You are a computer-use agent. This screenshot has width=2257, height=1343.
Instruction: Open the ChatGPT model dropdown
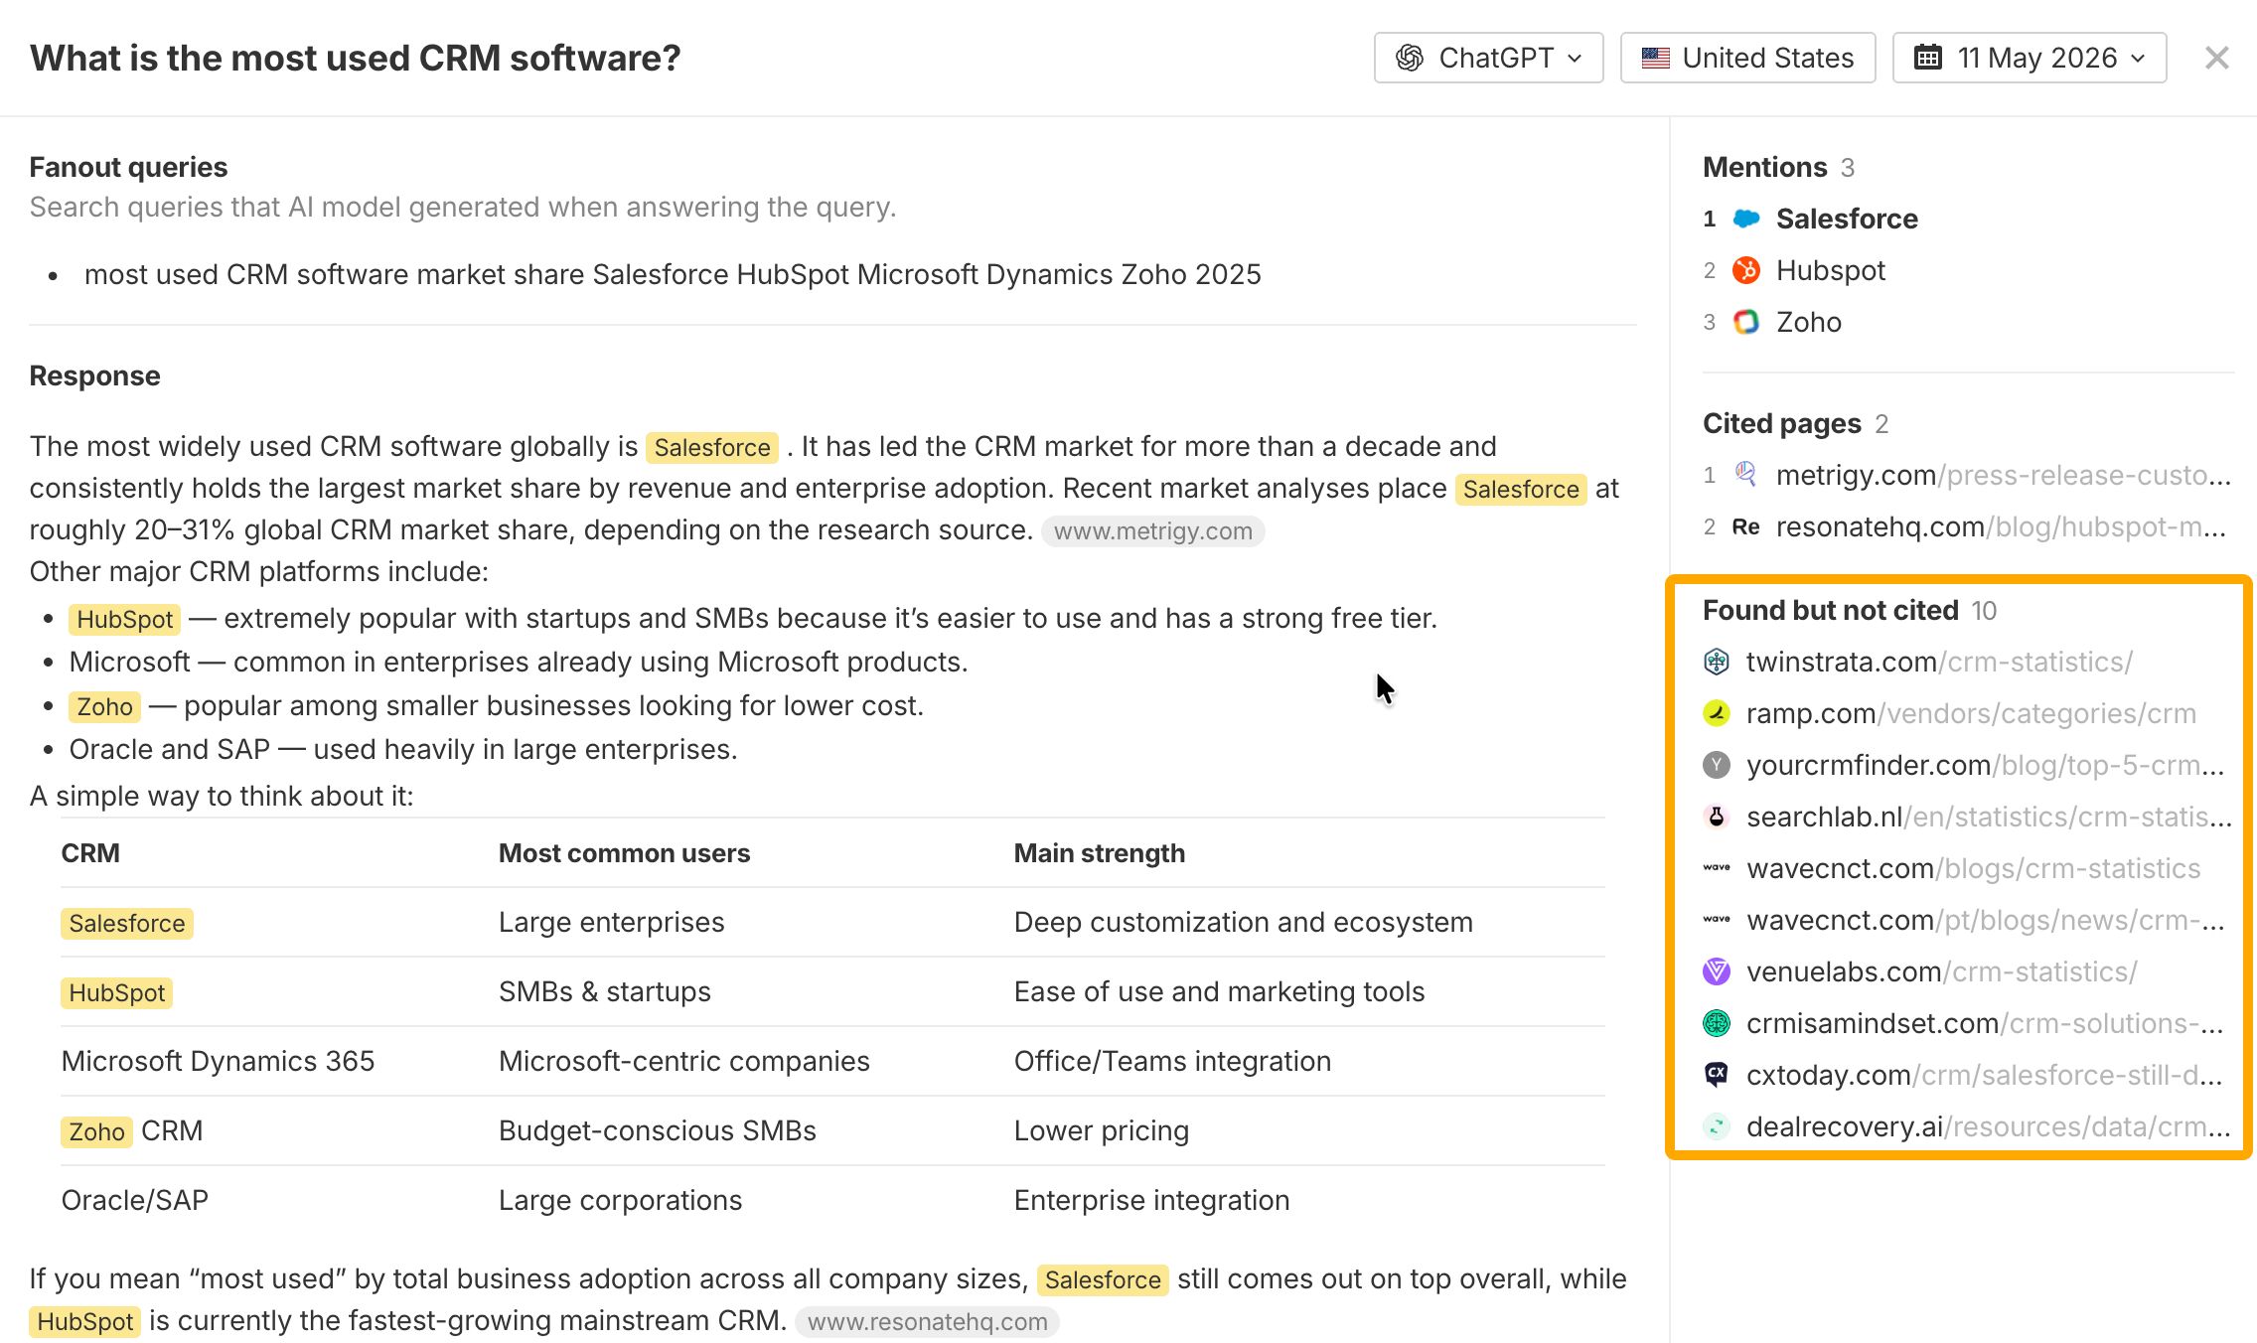click(1488, 58)
